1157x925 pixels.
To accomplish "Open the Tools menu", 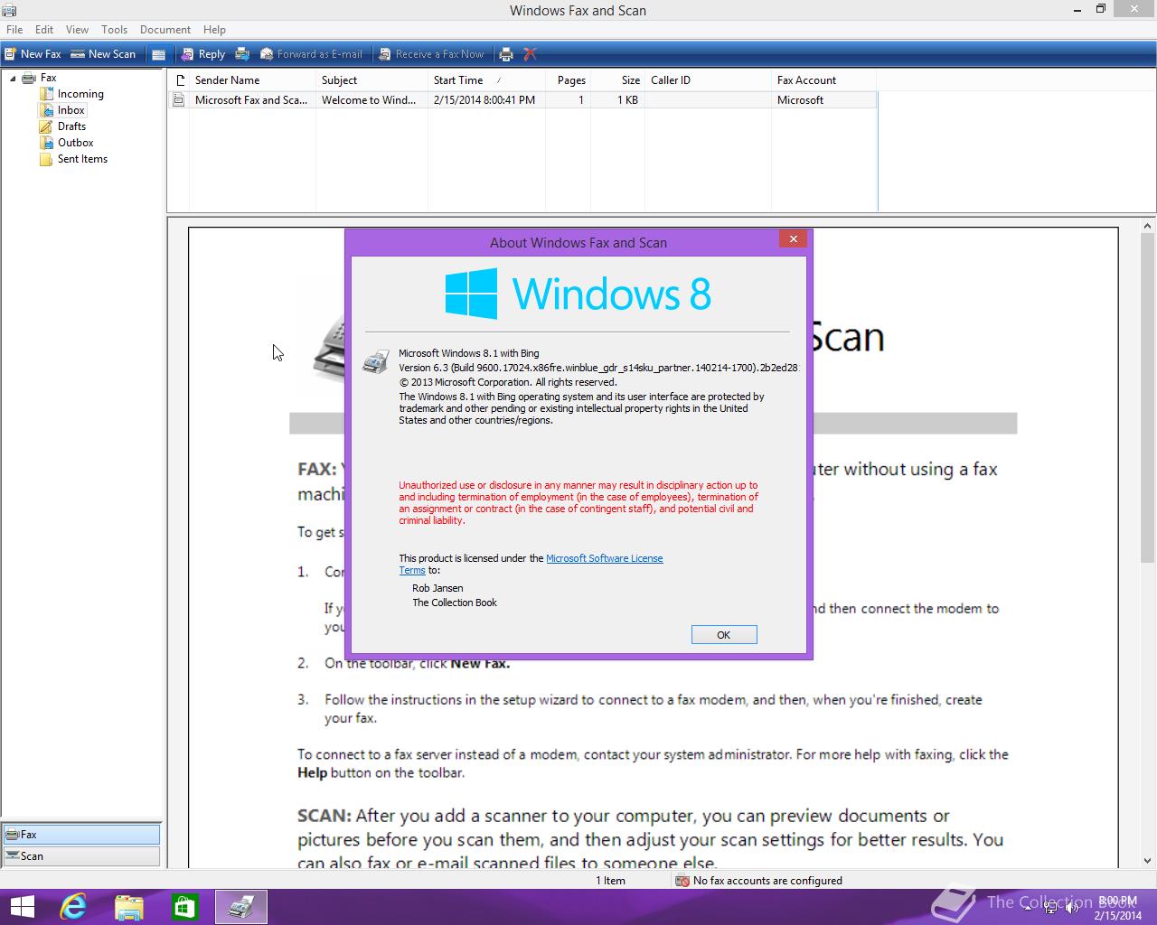I will (x=114, y=30).
